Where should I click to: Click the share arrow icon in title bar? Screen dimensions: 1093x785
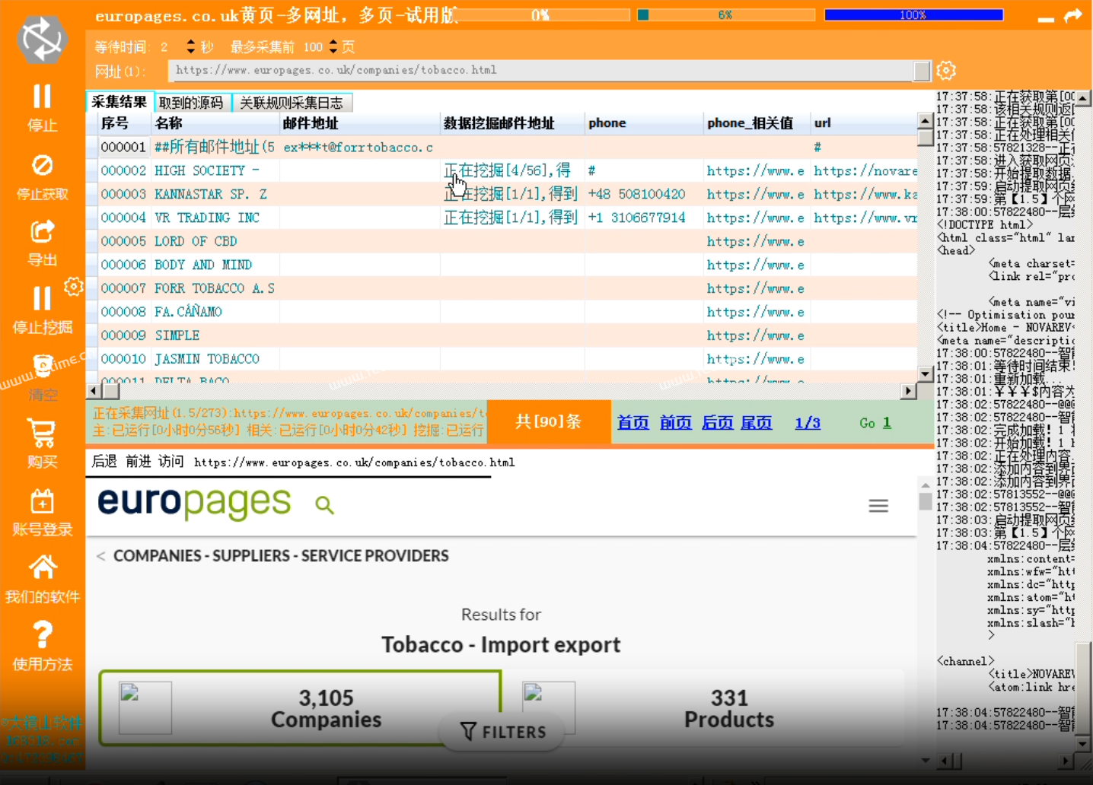click(x=1073, y=15)
